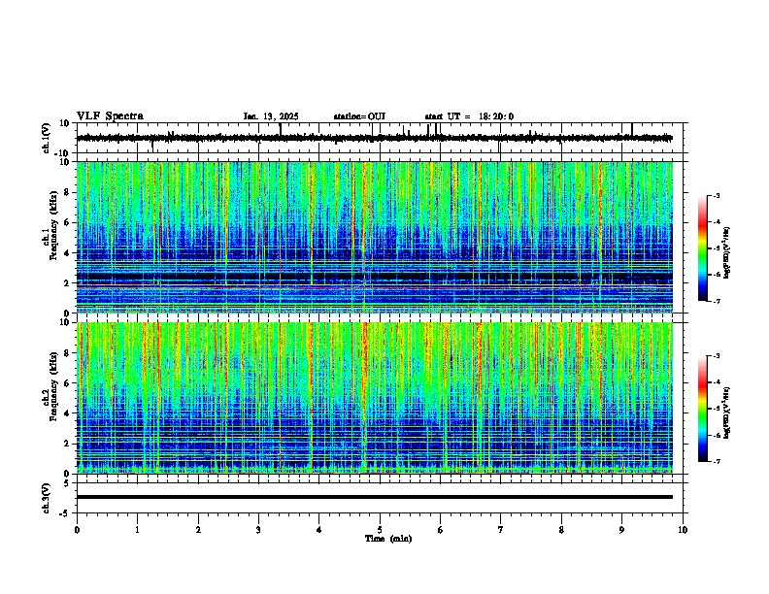Screen dimensions: 769x594
Task: Click the ch.1 spectrogram panel
Action: pos(375,237)
